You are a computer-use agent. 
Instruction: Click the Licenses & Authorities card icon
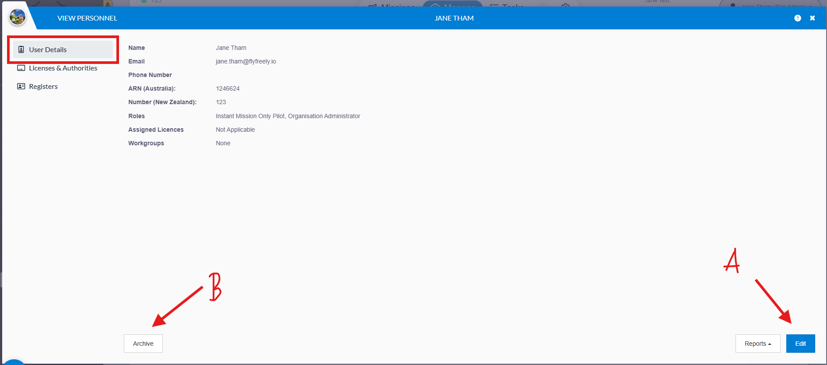(x=21, y=68)
